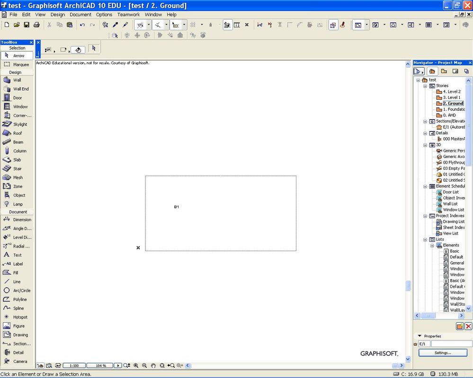This screenshot has height=378, width=473.
Task: Open the Document menu
Action: [80, 15]
